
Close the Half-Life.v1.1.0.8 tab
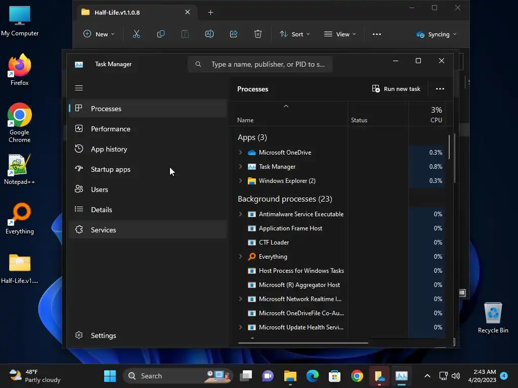point(187,12)
